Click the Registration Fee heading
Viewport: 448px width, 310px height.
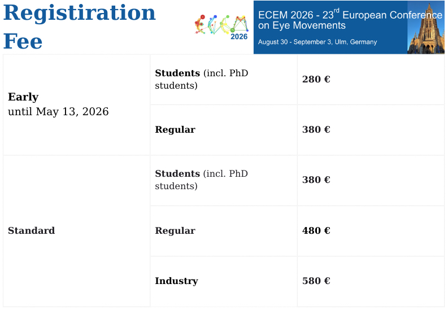[x=79, y=27]
